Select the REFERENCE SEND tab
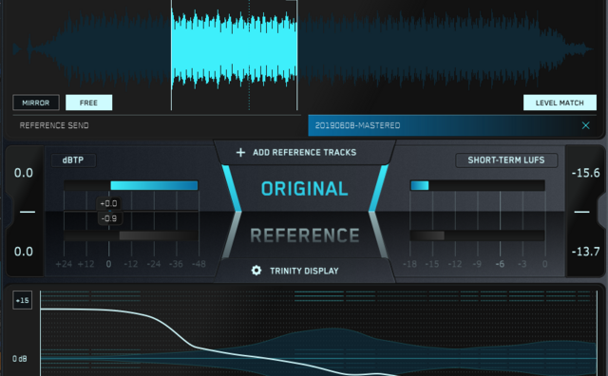The image size is (608, 376). (54, 125)
